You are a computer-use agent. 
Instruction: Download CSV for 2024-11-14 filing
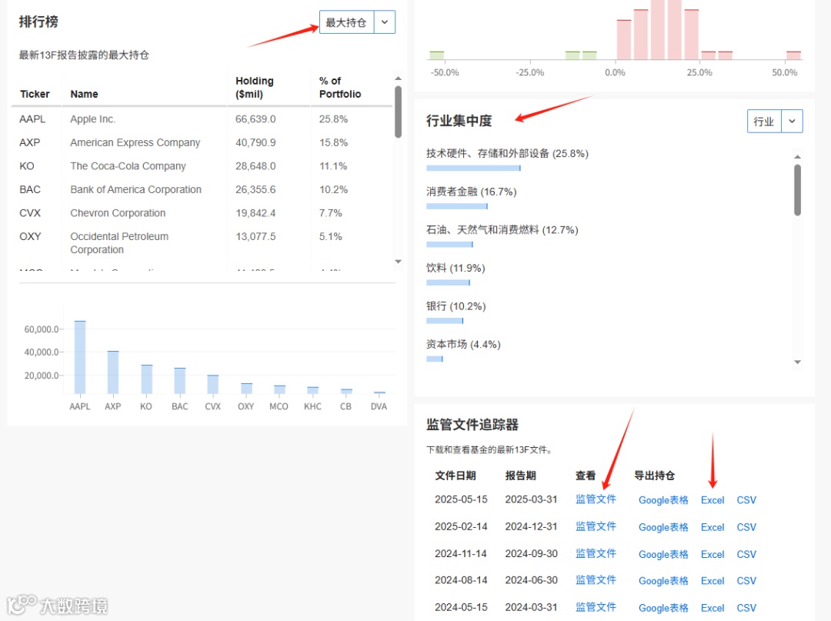(x=746, y=554)
